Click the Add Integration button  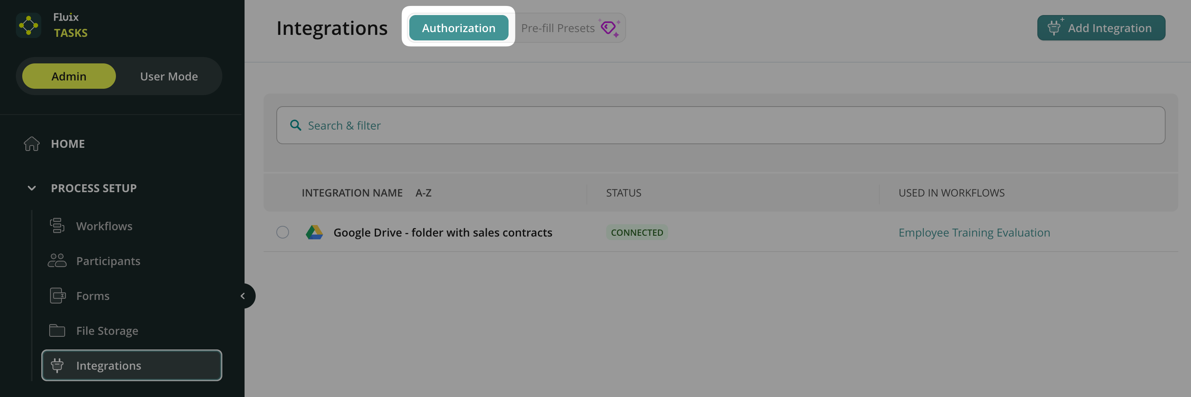[1101, 28]
